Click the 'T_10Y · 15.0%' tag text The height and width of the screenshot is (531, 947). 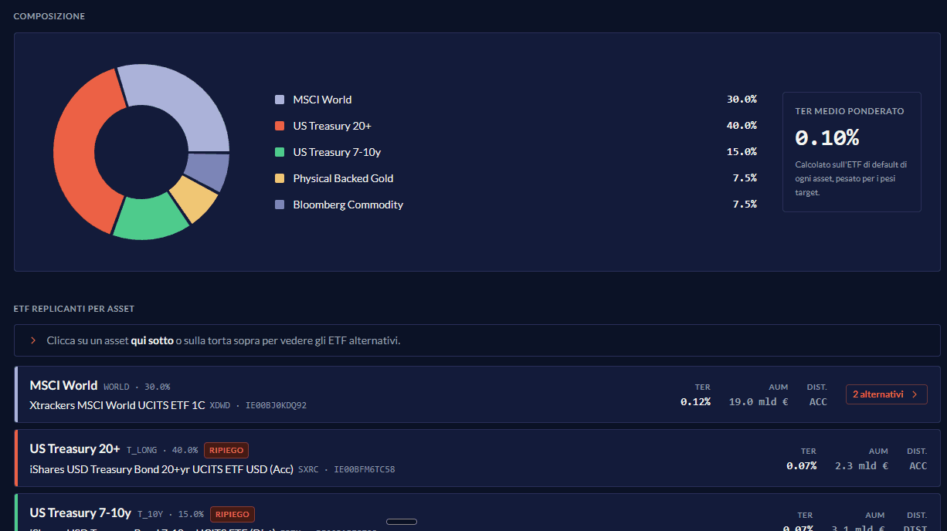coord(171,514)
